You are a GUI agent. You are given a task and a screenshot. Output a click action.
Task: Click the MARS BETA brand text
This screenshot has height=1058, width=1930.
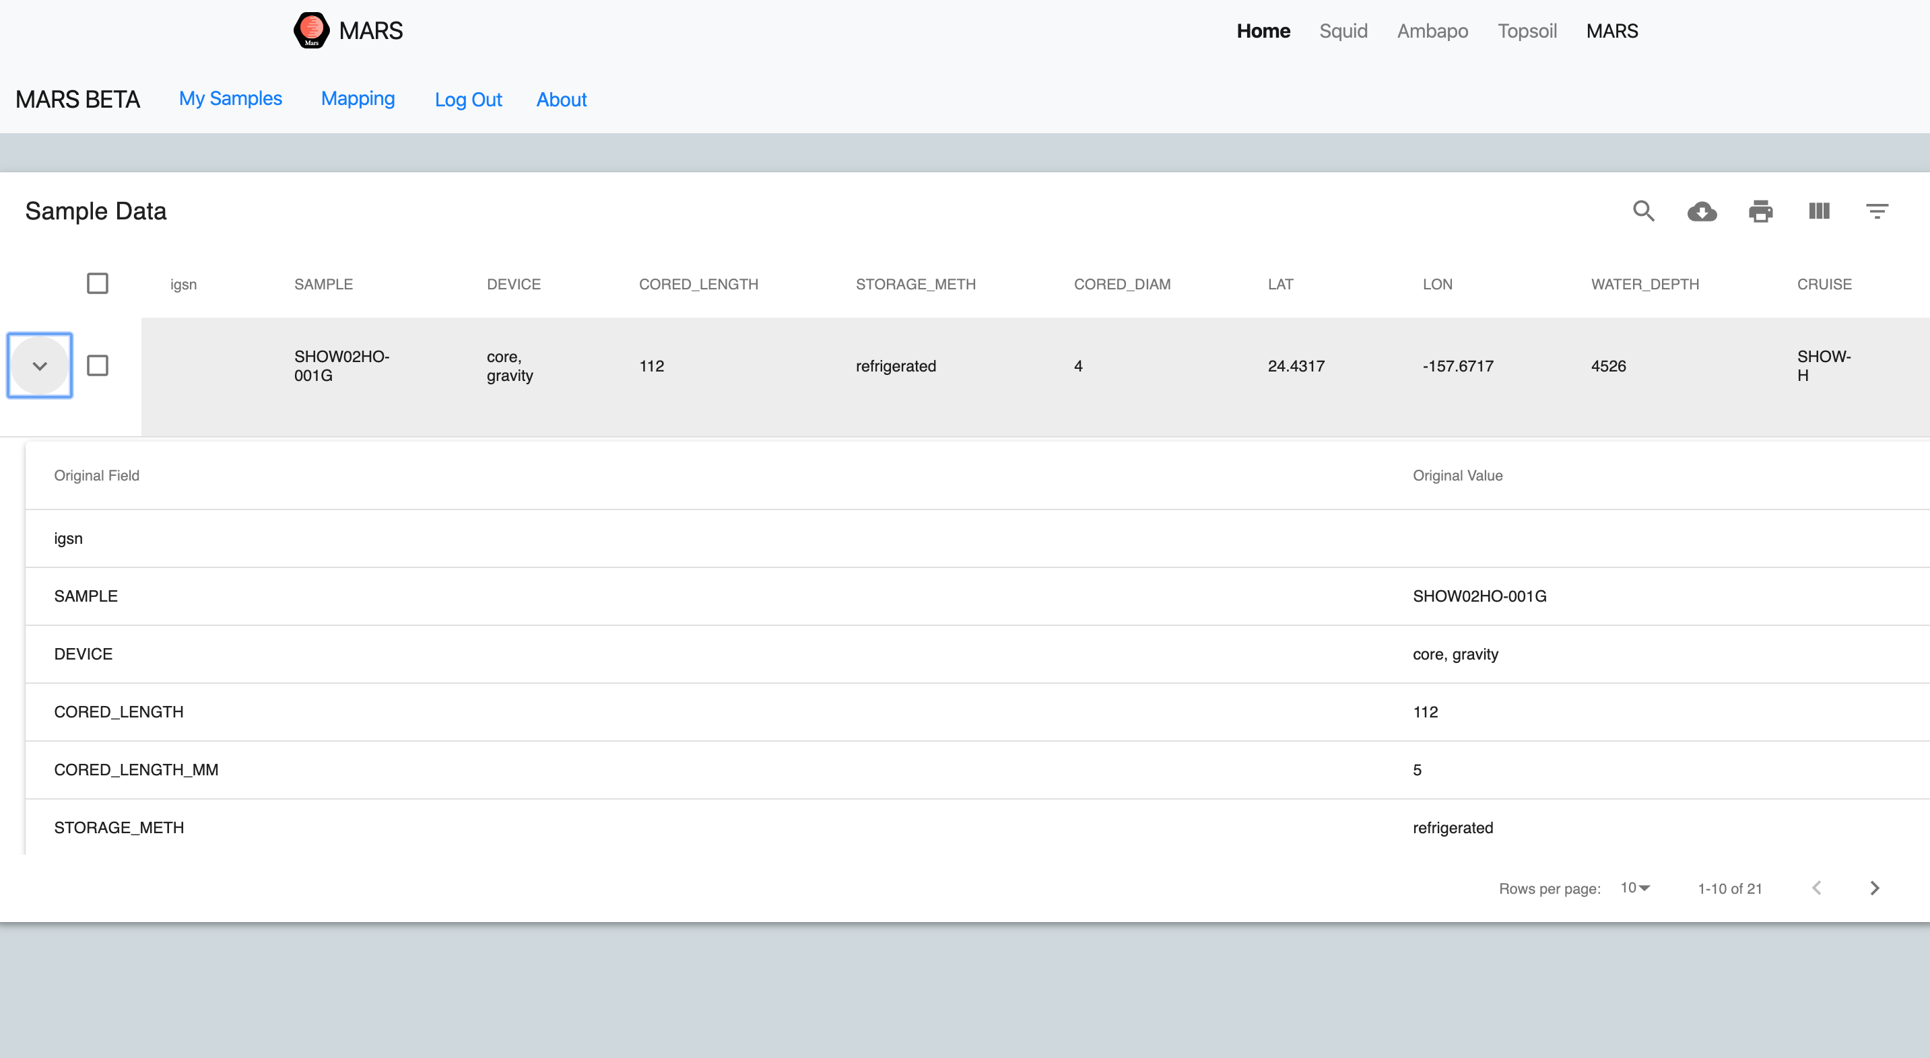[77, 100]
